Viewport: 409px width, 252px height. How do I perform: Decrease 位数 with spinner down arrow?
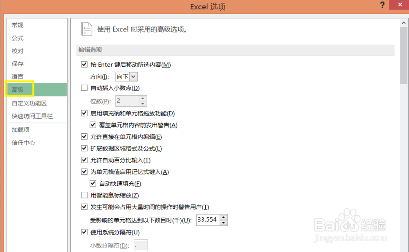click(x=143, y=103)
